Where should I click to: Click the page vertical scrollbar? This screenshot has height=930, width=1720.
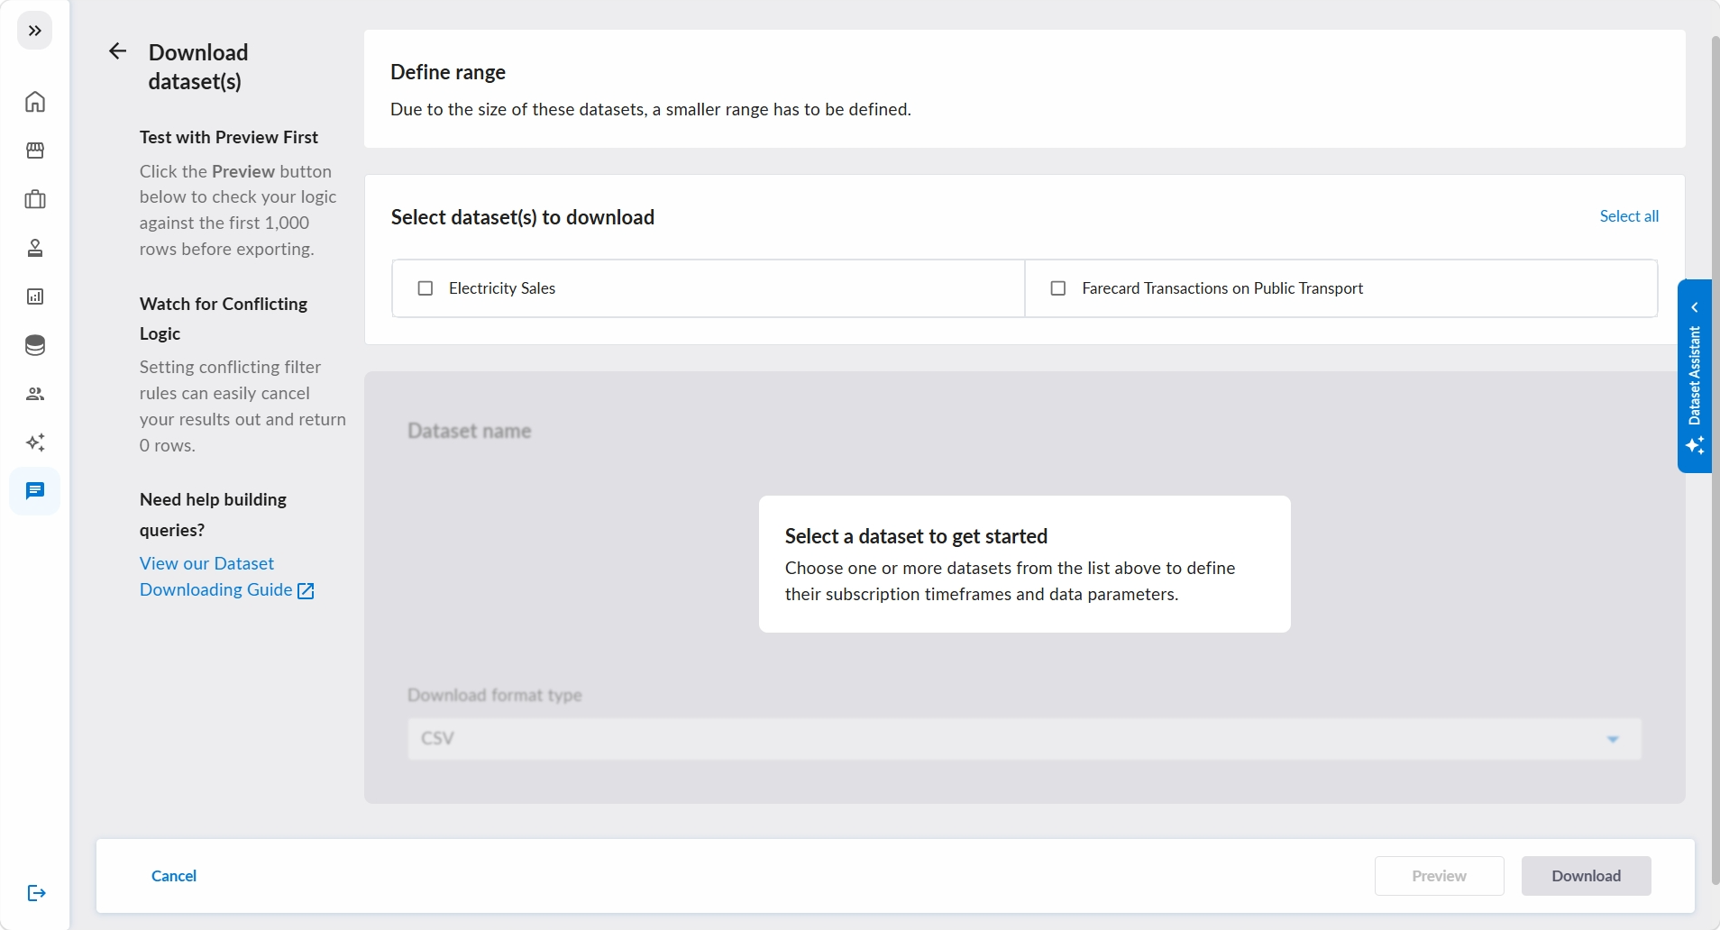pyautogui.click(x=1715, y=460)
